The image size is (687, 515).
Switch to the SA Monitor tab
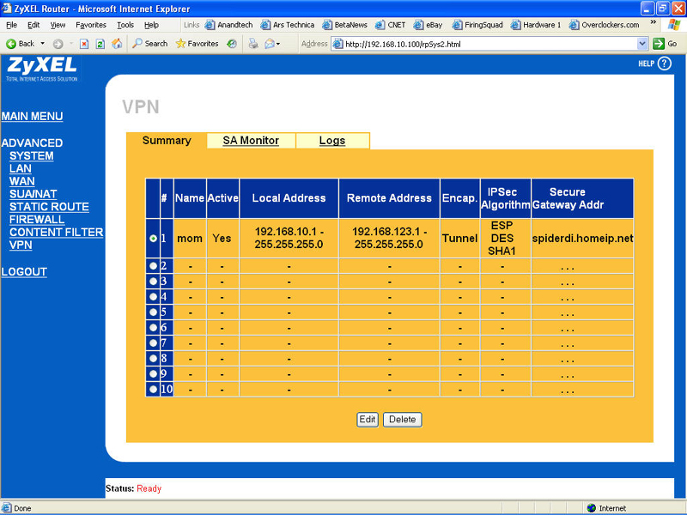click(251, 141)
